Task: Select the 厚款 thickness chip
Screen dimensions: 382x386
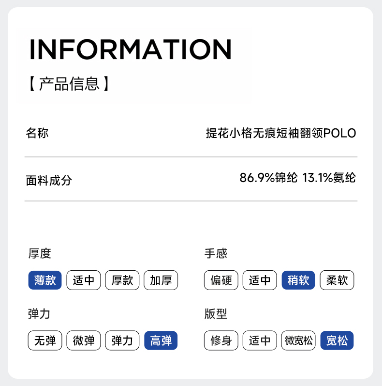Action: pos(122,280)
